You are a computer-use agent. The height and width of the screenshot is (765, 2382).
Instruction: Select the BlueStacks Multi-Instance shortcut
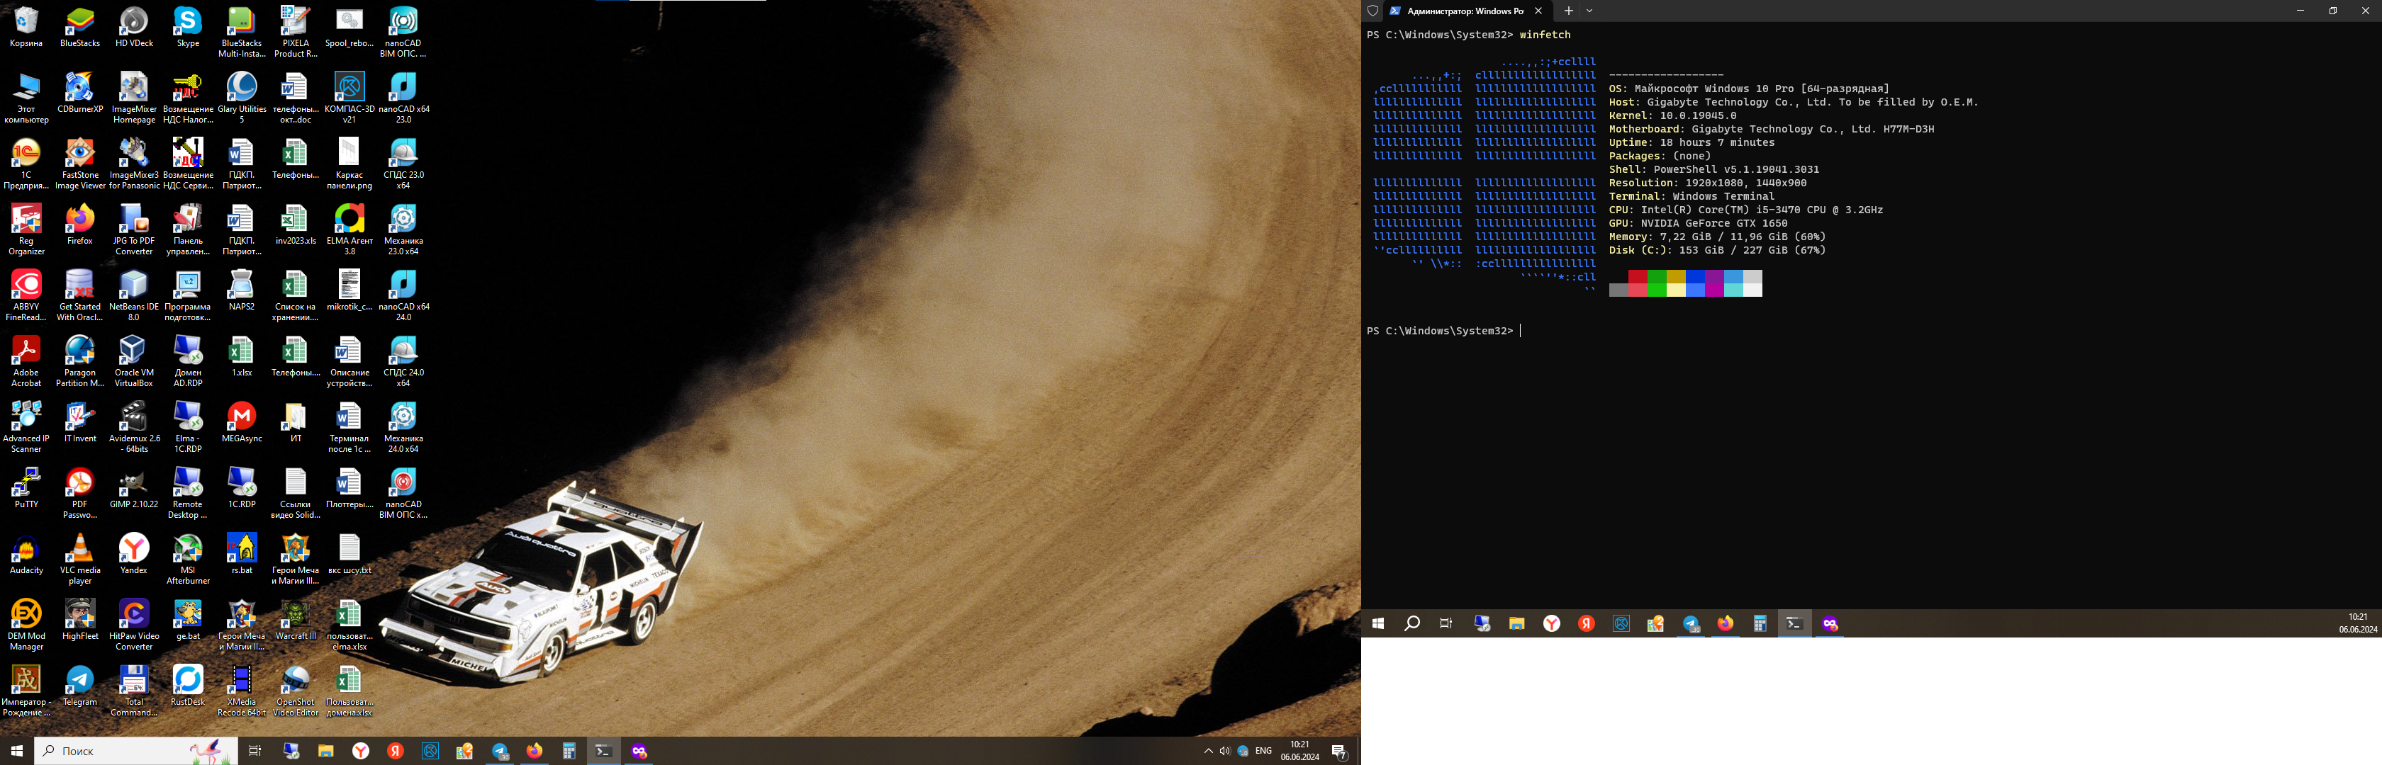(241, 33)
